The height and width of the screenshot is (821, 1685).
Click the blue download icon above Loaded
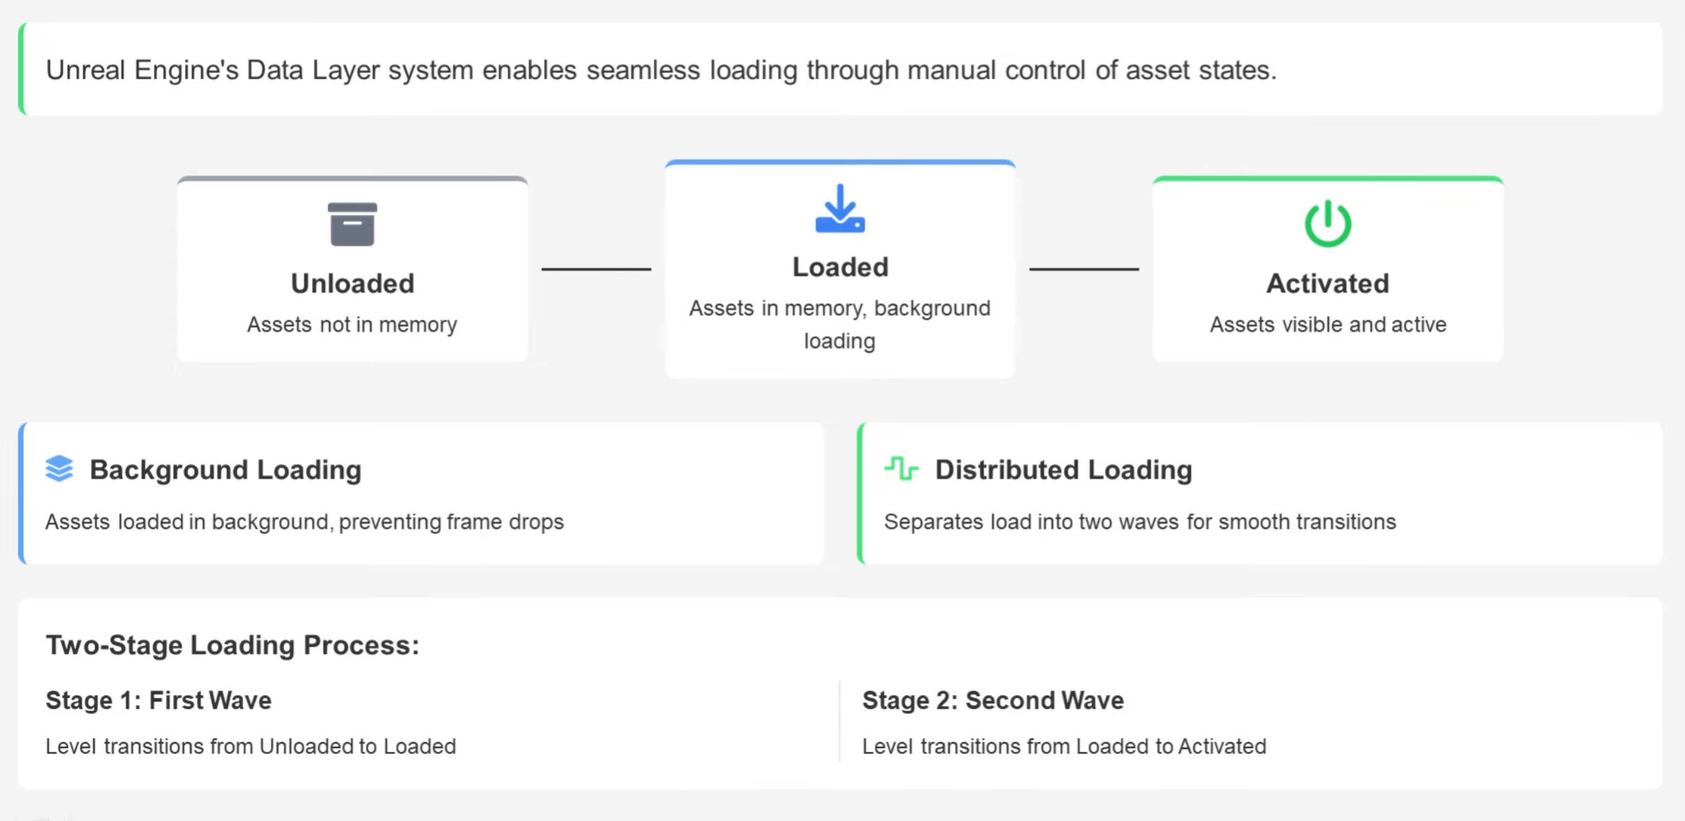[x=839, y=209]
